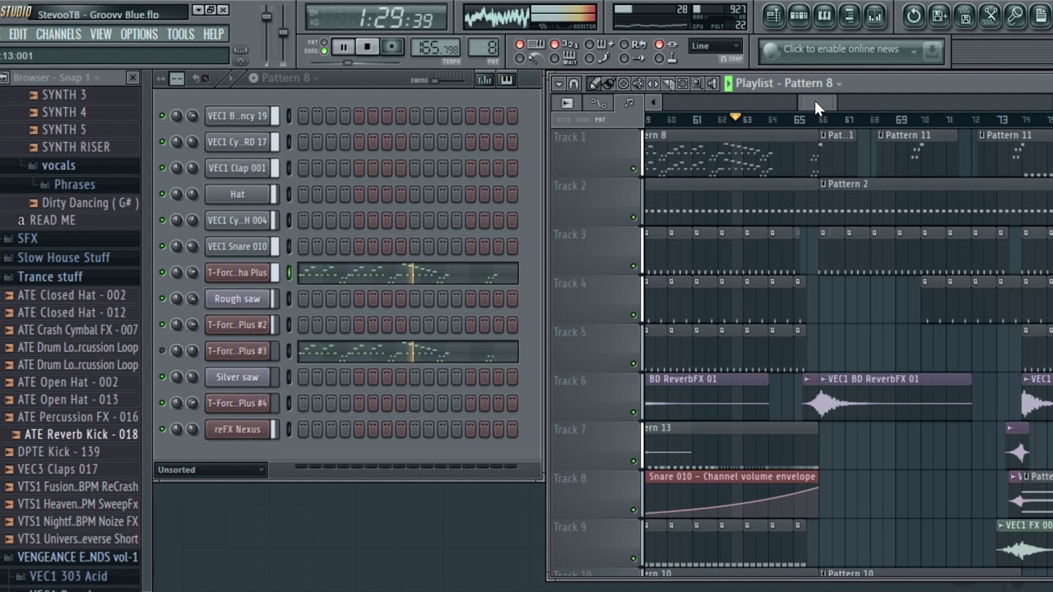Select the Paint brush tool in Playlist

[608, 83]
